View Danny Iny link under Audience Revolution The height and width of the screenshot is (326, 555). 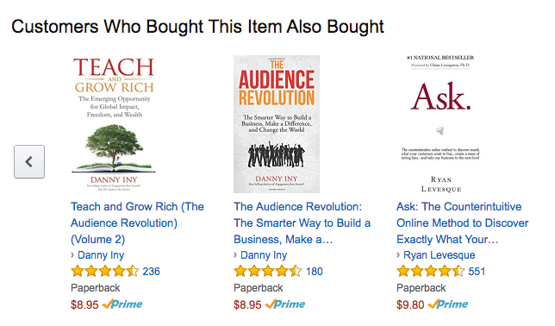click(264, 255)
